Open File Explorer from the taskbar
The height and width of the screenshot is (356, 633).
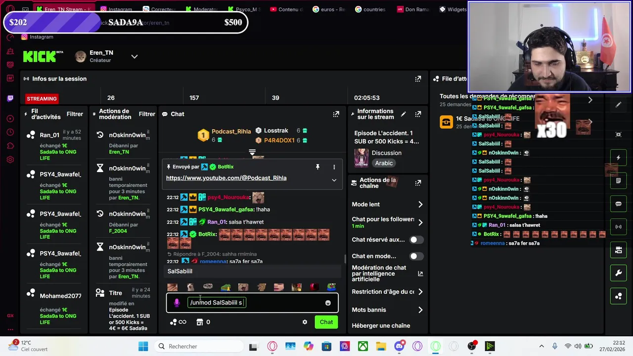(381, 346)
